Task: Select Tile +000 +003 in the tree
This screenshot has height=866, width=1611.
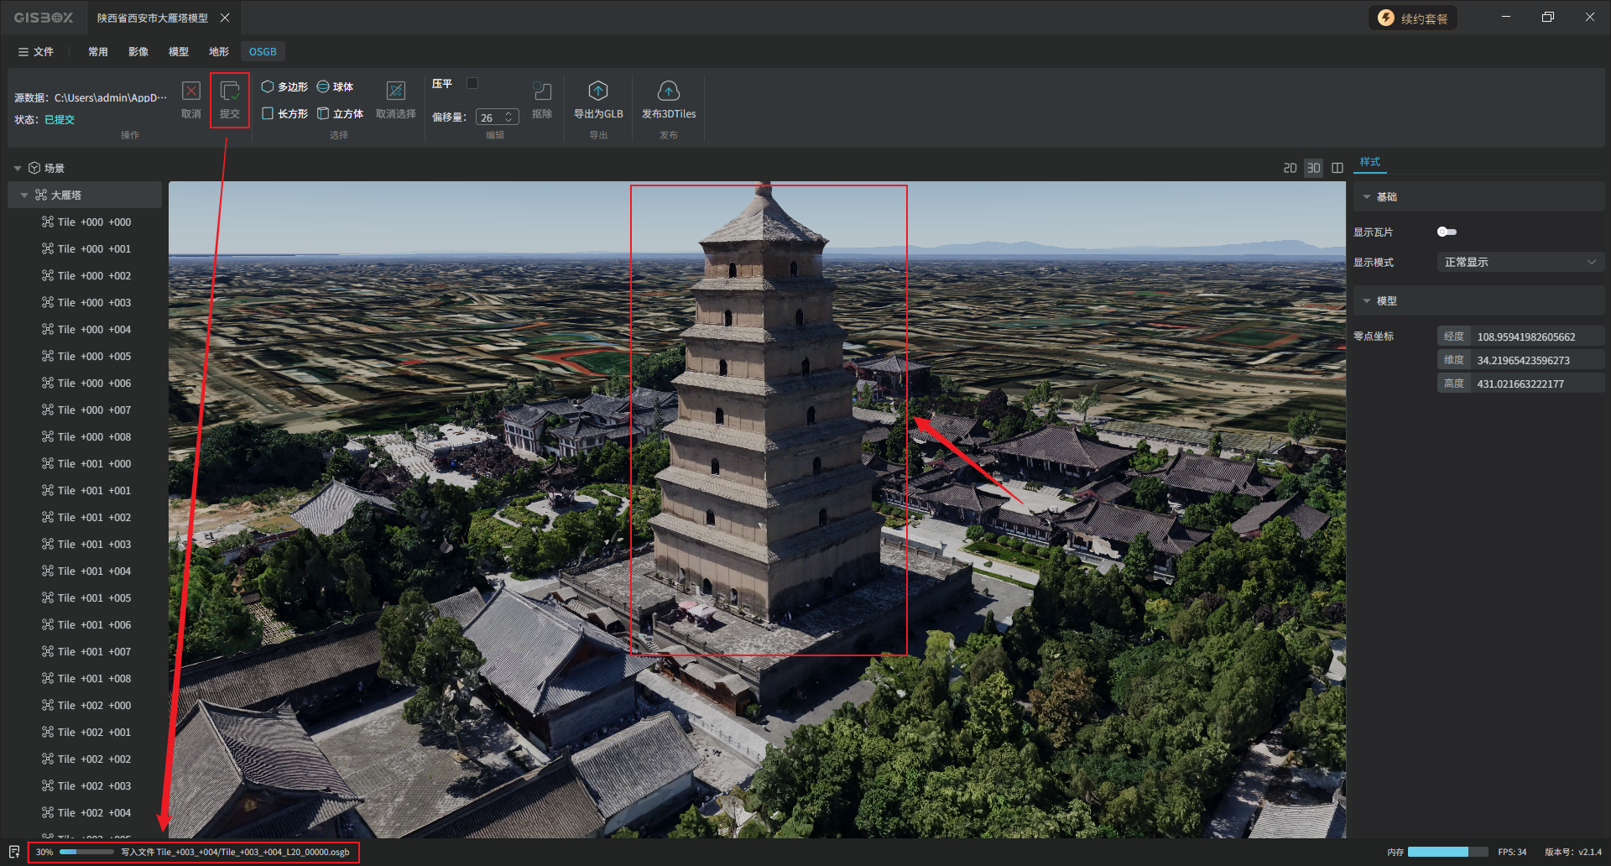Action: (94, 302)
